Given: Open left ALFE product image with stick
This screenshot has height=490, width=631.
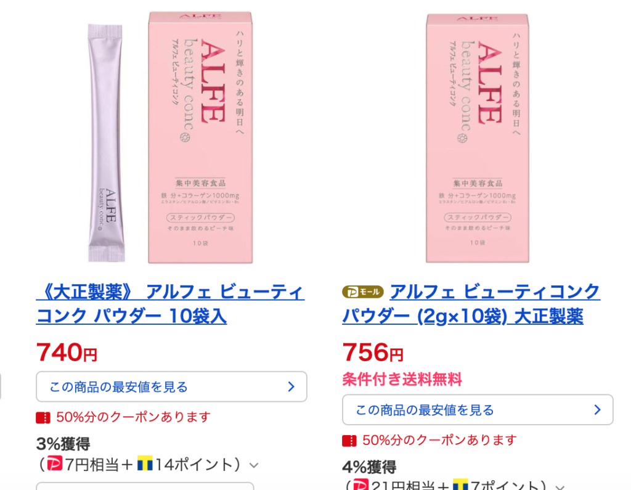Looking at the screenshot, I should (171, 137).
